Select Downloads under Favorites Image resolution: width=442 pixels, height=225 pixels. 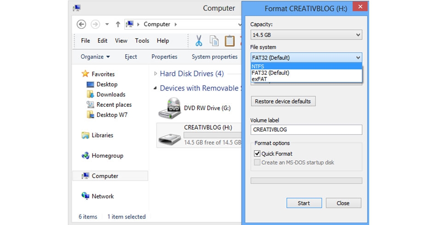point(111,94)
